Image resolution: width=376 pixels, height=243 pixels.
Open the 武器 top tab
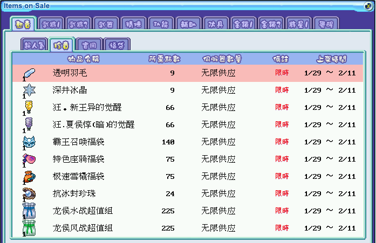coord(106,24)
